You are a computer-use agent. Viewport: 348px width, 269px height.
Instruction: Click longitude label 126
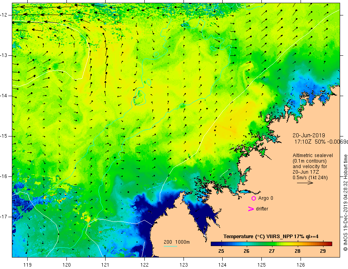tap(301, 265)
